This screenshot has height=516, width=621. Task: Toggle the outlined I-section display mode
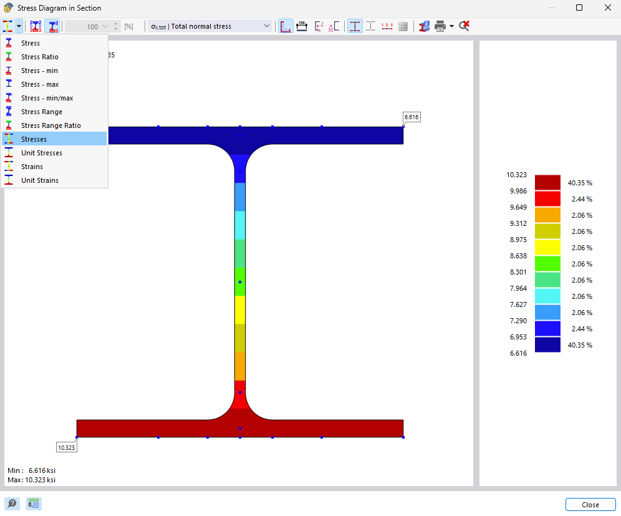tap(370, 26)
